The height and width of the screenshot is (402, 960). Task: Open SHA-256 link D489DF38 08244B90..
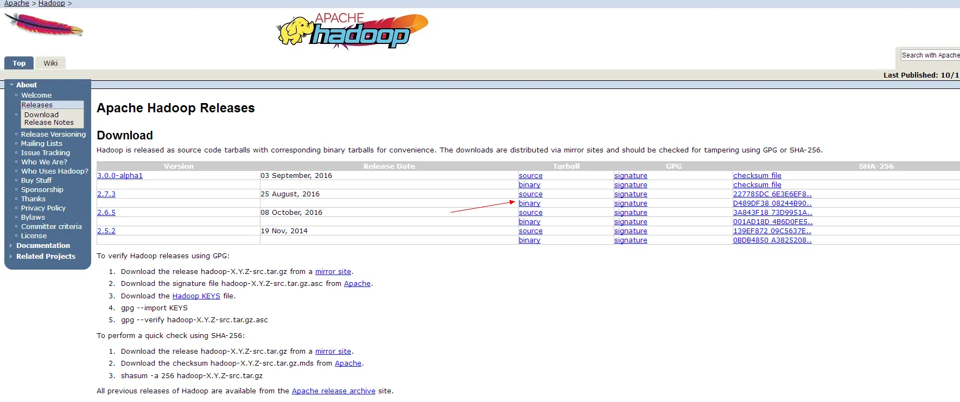772,203
